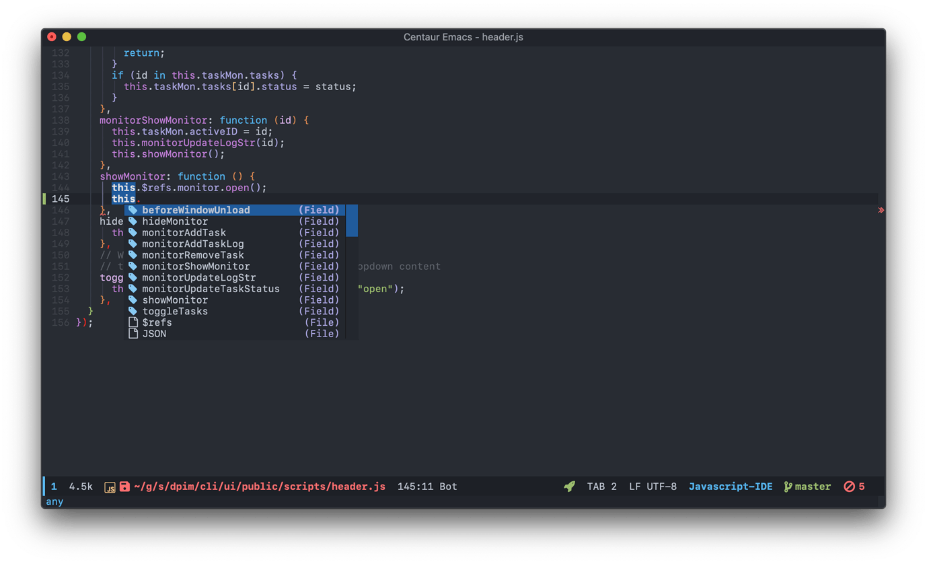927x564 pixels.
Task: Click the Javascript-IDE major mode name
Action: pos(731,486)
